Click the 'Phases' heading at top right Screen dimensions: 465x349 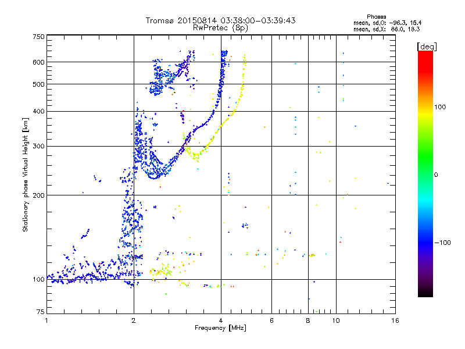(376, 17)
